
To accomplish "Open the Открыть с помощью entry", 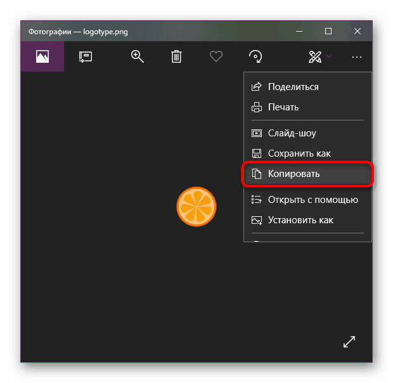I will coord(312,200).
